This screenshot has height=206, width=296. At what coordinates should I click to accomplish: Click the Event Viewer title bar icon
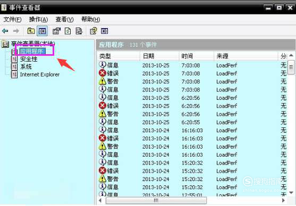(x=4, y=7)
